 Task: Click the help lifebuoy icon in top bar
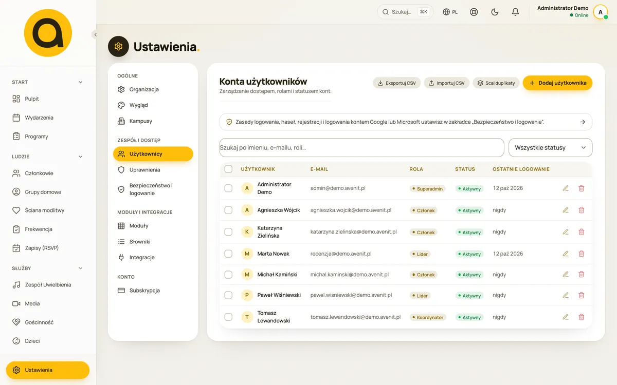point(474,12)
